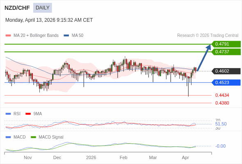The height and width of the screenshot is (164, 242).
Task: Click the 'MA 20 + Bollinger Bands' legend label
Action: click(x=36, y=36)
